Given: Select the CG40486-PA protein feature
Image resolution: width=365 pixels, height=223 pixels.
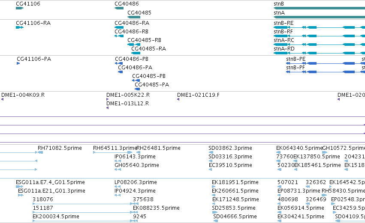Looking at the screenshot, I should point(121,72).
